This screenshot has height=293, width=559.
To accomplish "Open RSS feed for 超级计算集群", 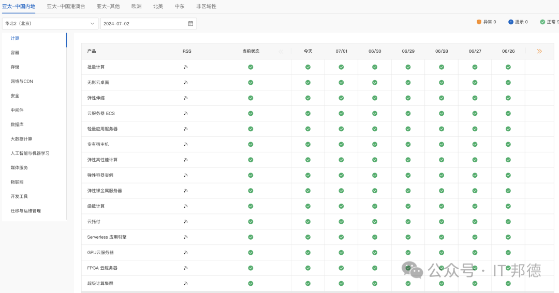I will point(185,283).
